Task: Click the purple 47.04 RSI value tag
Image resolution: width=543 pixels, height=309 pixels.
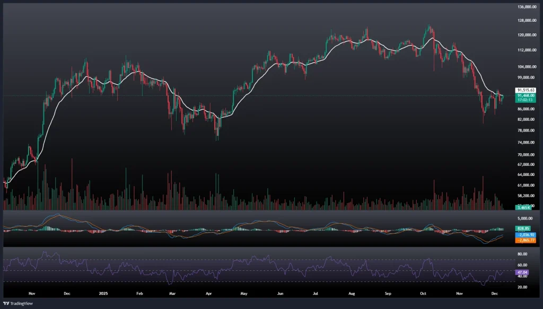Action: pos(523,272)
